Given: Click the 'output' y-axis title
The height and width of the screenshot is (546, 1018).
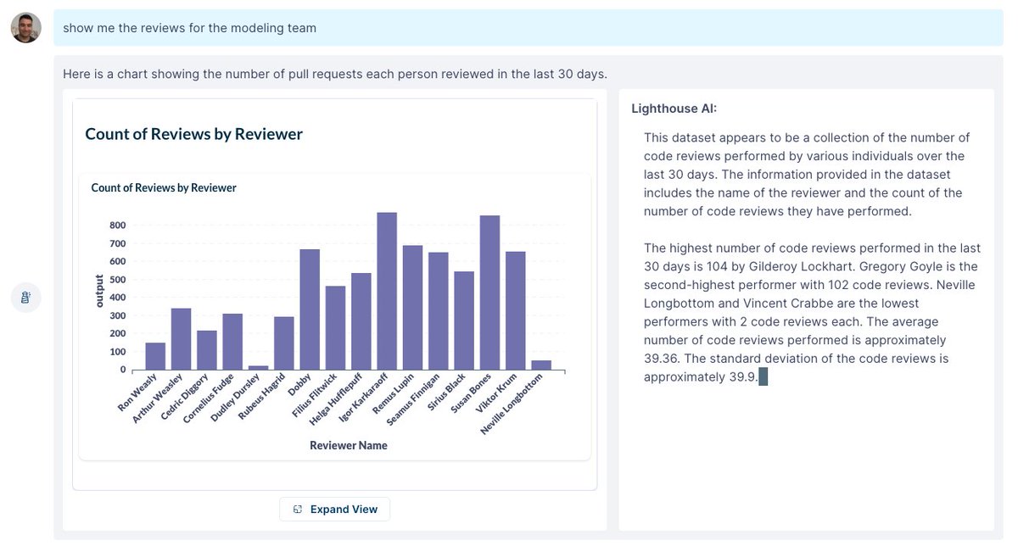Looking at the screenshot, I should (98, 292).
